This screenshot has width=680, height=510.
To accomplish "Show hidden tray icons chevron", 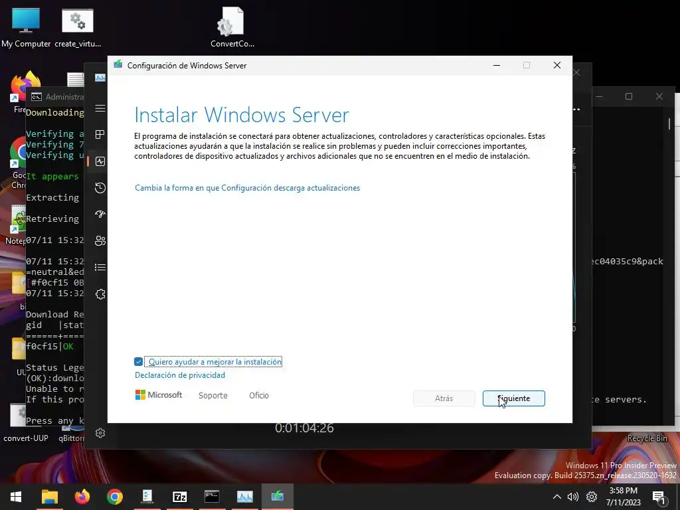I will (x=557, y=497).
